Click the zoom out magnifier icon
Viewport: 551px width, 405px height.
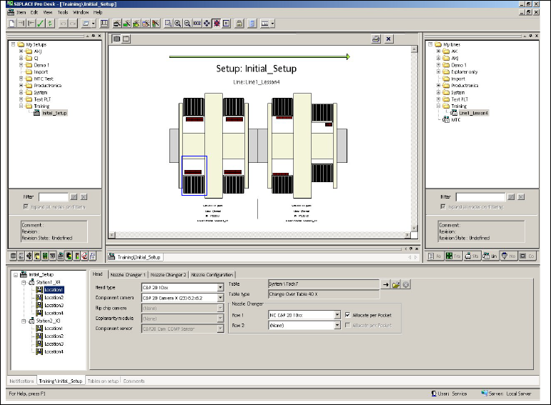[x=187, y=24]
